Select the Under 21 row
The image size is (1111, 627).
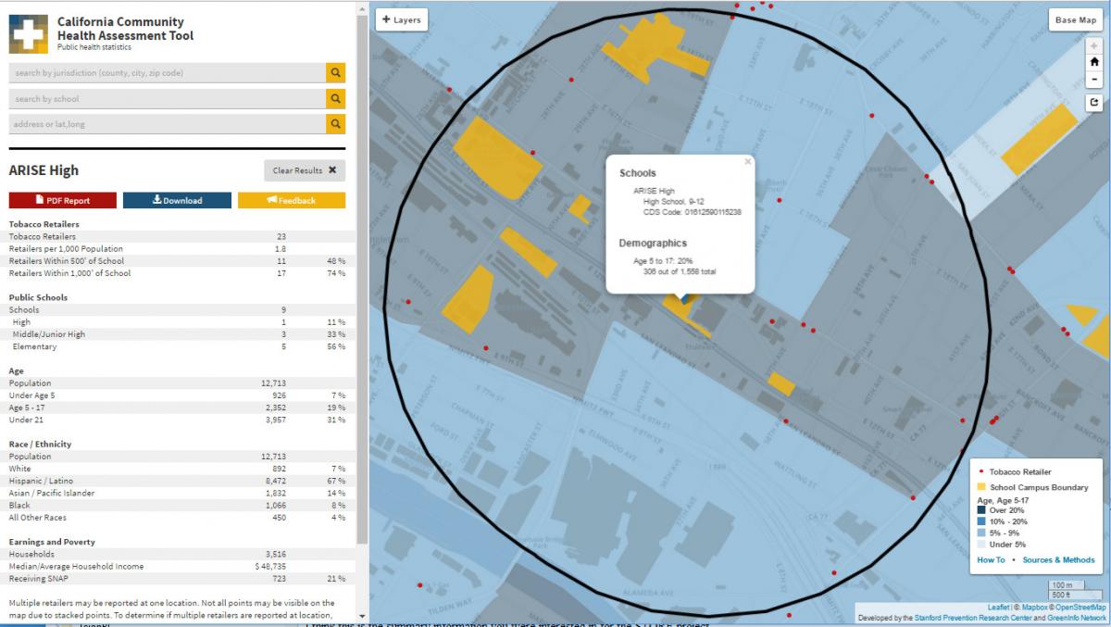(177, 420)
